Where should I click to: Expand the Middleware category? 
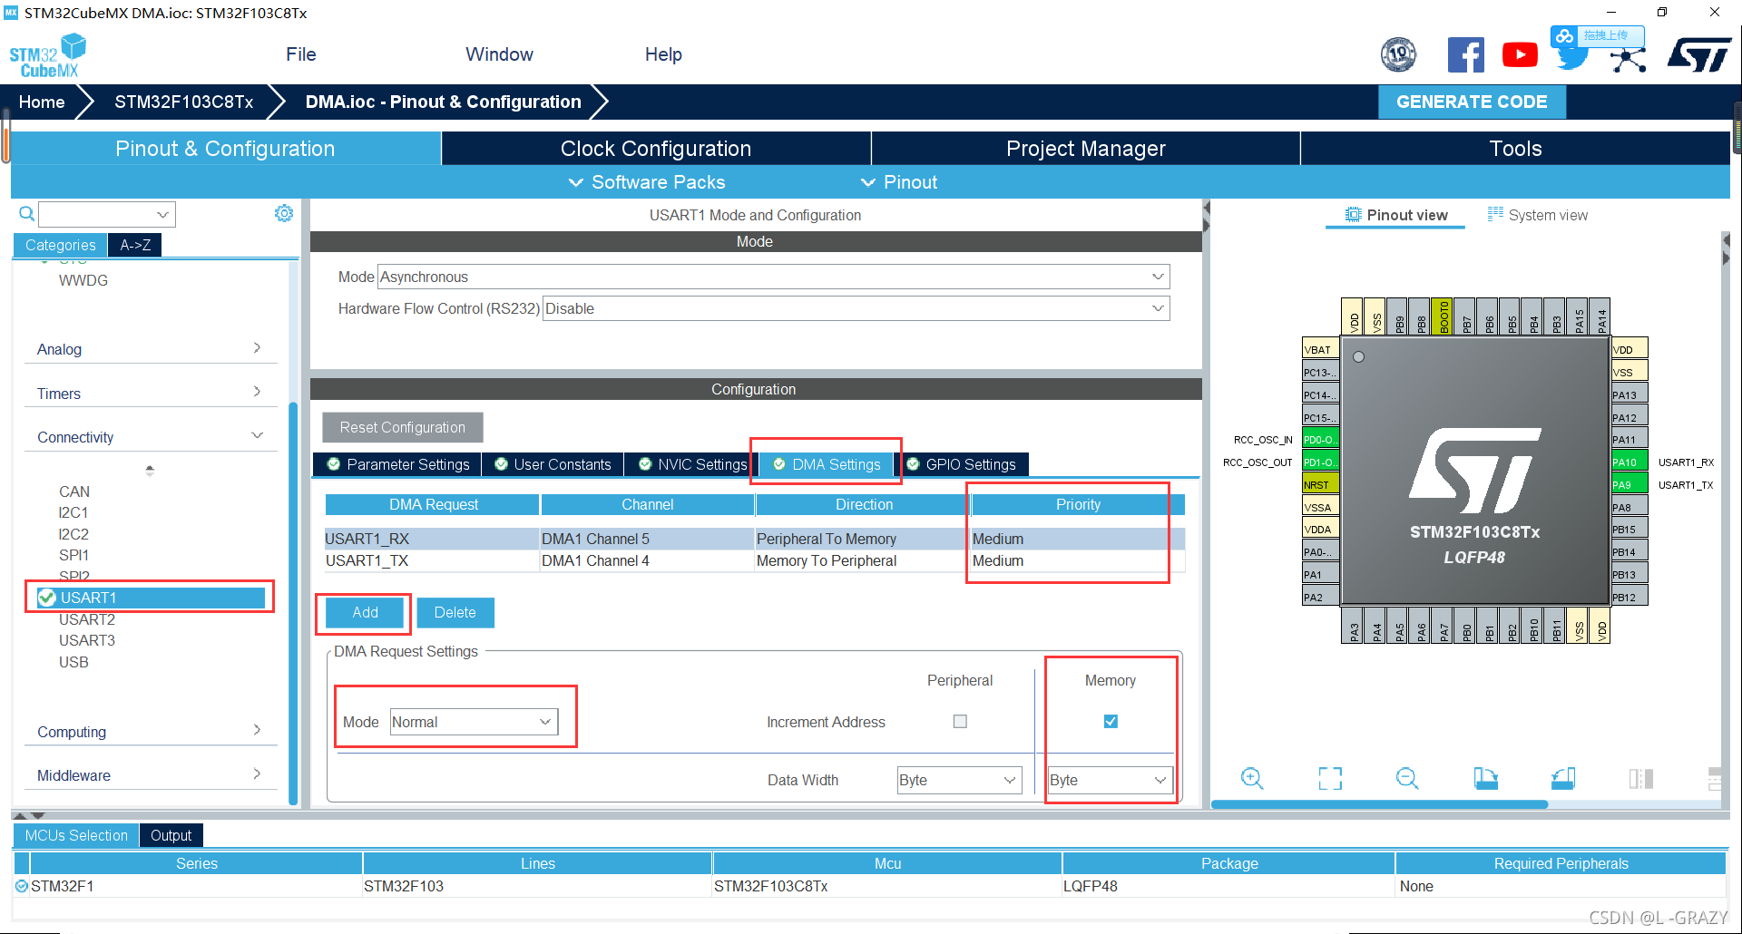coord(150,775)
